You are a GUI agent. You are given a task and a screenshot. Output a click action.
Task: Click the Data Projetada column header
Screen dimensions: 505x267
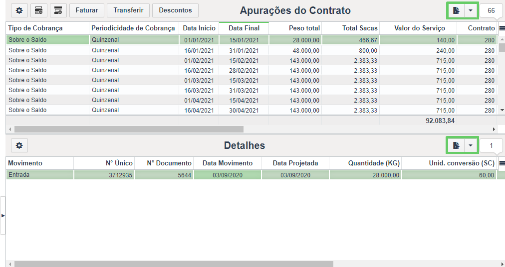295,163
